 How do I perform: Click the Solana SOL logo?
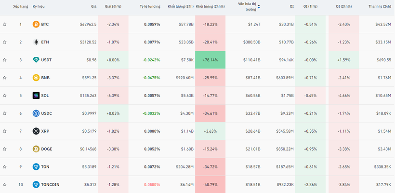coord(36,96)
